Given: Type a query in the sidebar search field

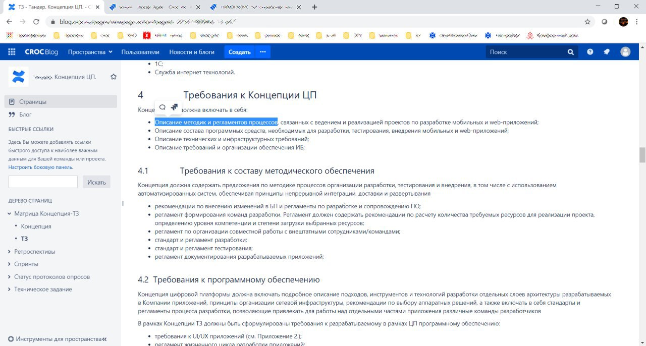Looking at the screenshot, I should pos(43,181).
